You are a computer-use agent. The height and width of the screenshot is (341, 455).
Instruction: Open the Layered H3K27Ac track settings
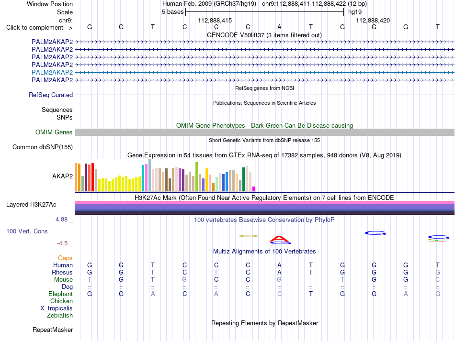pos(31,205)
